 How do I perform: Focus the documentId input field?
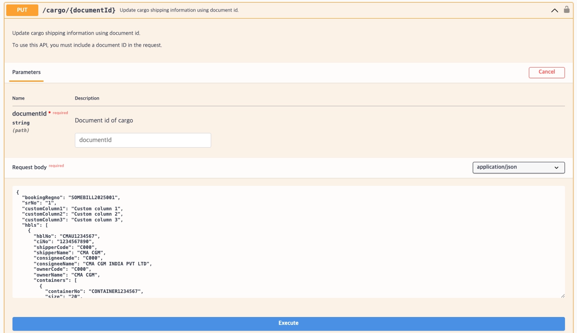click(143, 140)
